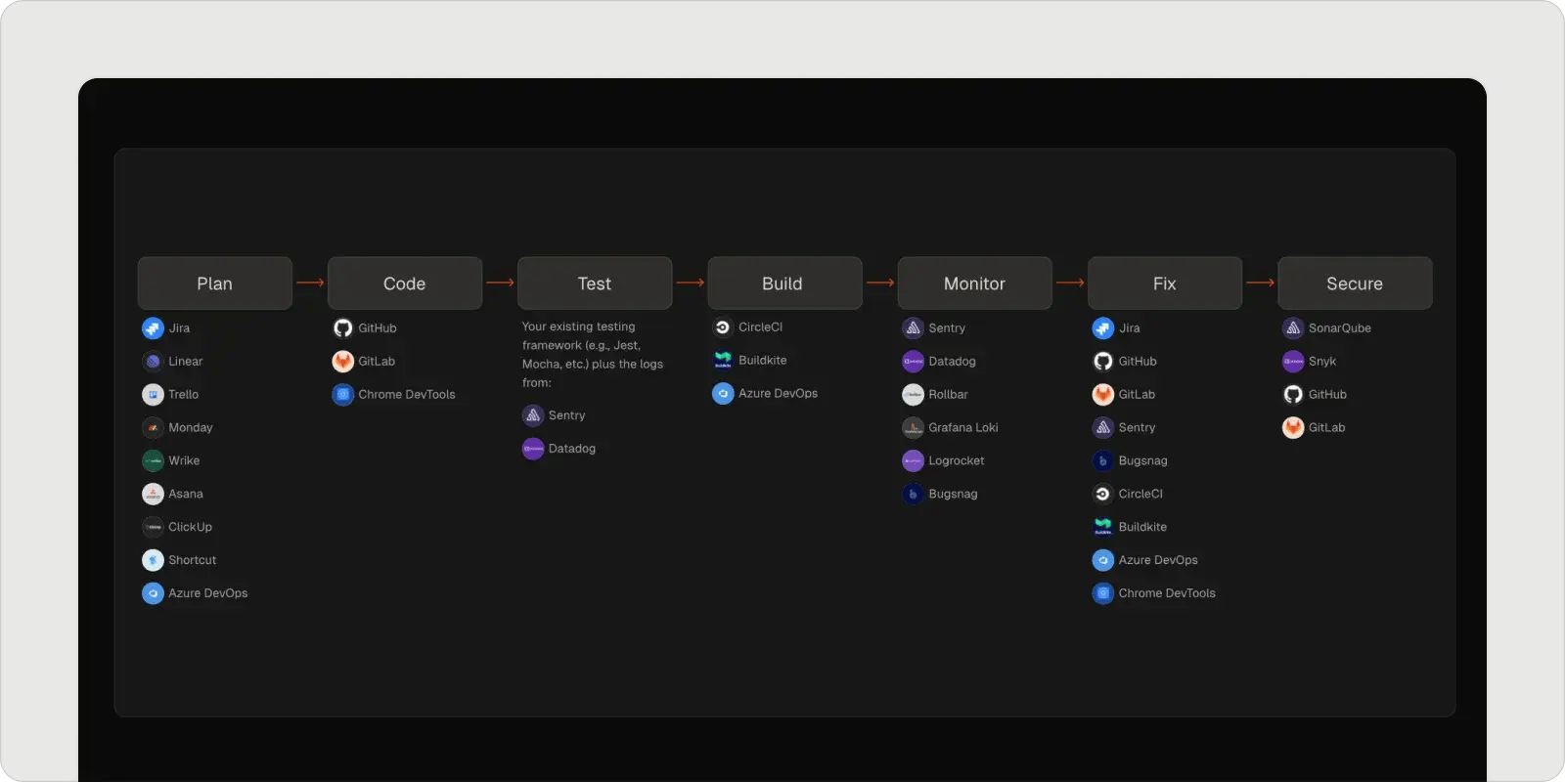Viewport: 1565px width, 782px height.
Task: Click the Jira icon under Plan
Action: pyautogui.click(x=153, y=328)
